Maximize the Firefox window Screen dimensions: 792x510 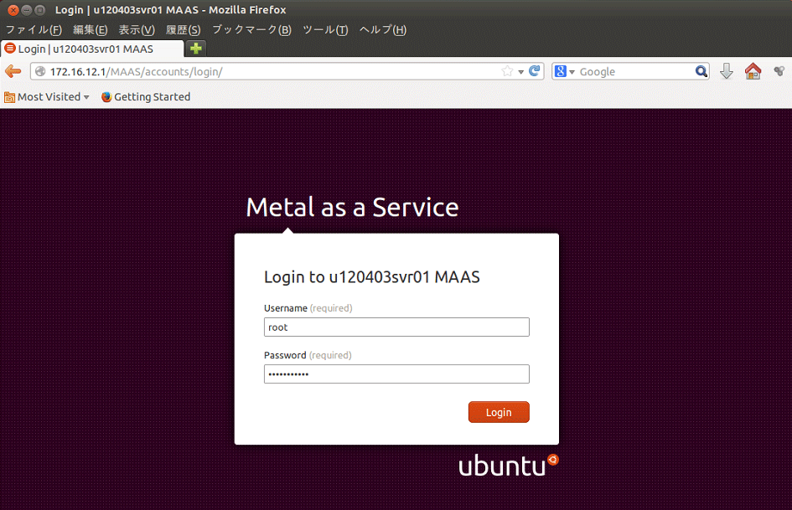[40, 10]
